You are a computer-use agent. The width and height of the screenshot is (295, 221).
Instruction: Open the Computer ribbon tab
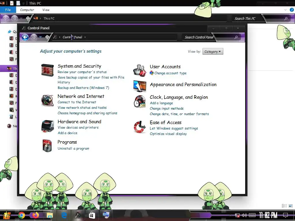coord(27,10)
